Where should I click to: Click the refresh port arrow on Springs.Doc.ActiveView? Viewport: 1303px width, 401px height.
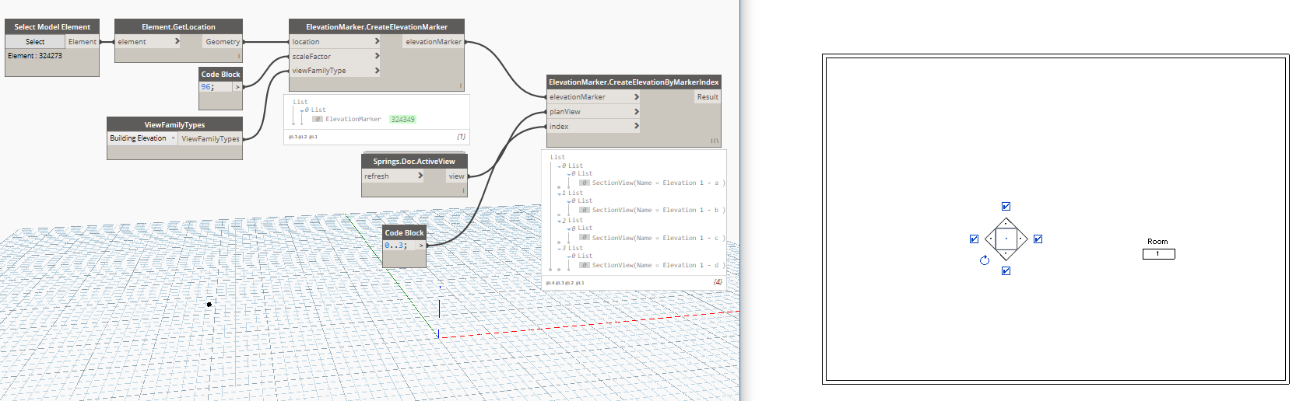420,176
